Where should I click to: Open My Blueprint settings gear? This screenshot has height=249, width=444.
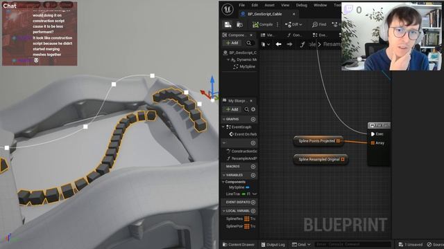click(x=253, y=109)
